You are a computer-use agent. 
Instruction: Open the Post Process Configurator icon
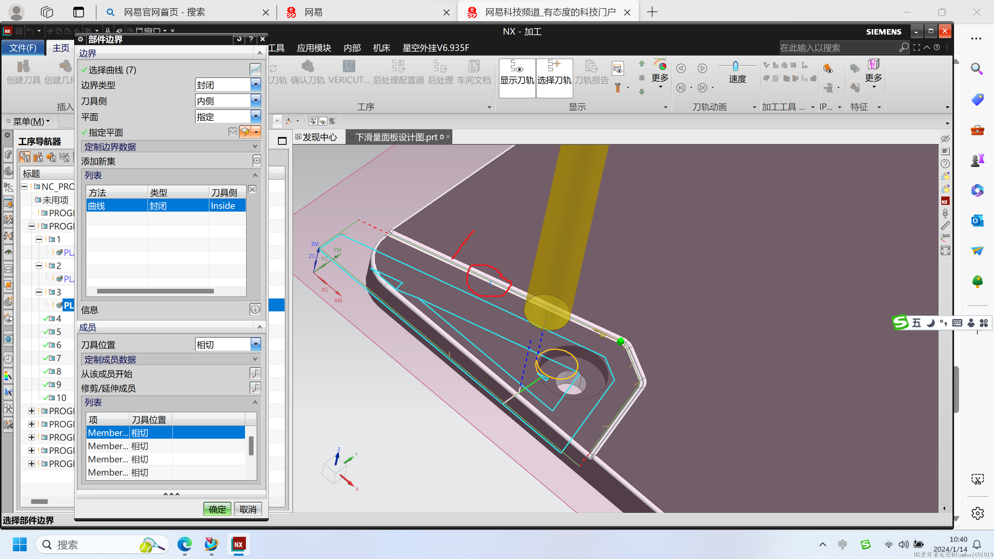[398, 73]
